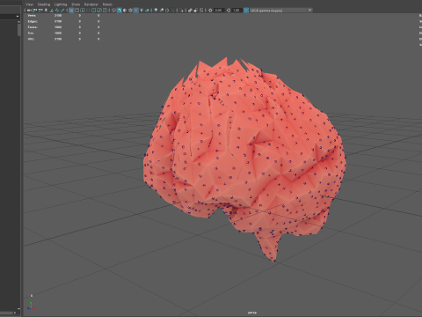The width and height of the screenshot is (422, 317).
Task: Open the Lighting panel menu
Action: (61, 4)
